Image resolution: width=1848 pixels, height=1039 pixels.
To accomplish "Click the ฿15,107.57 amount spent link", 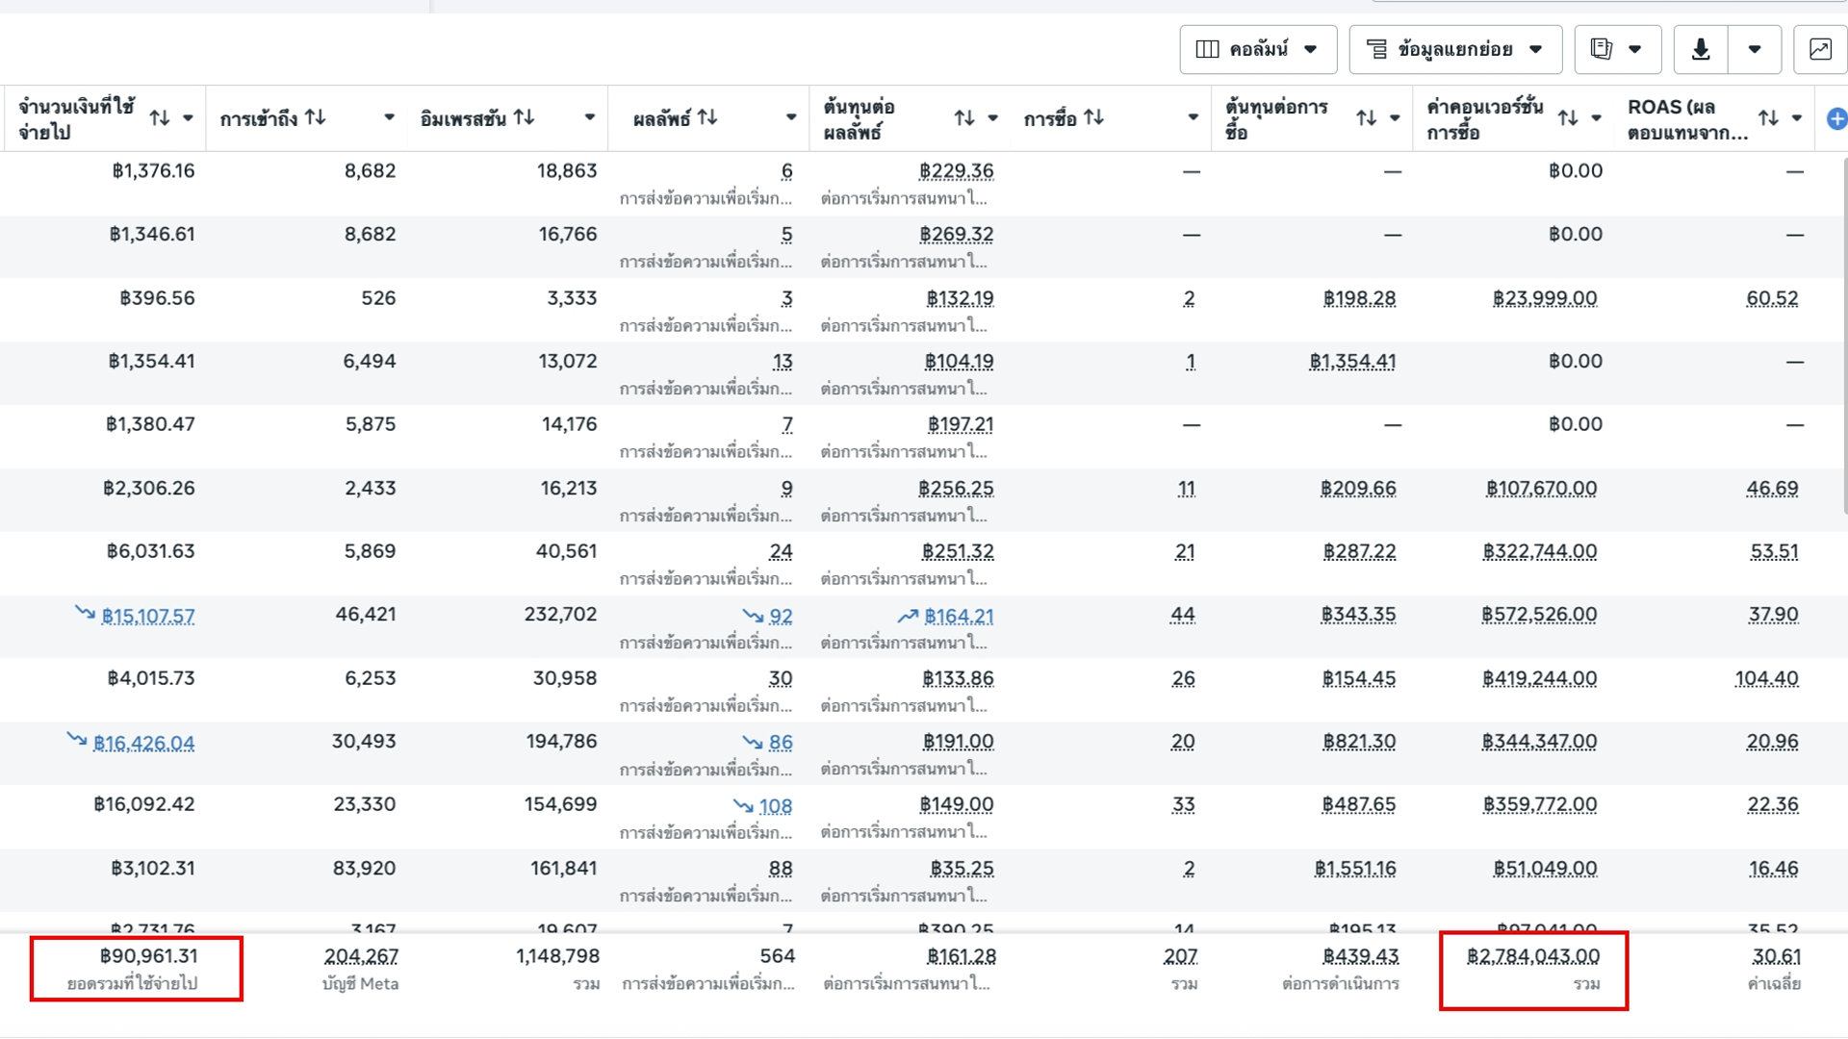I will 147,616.
